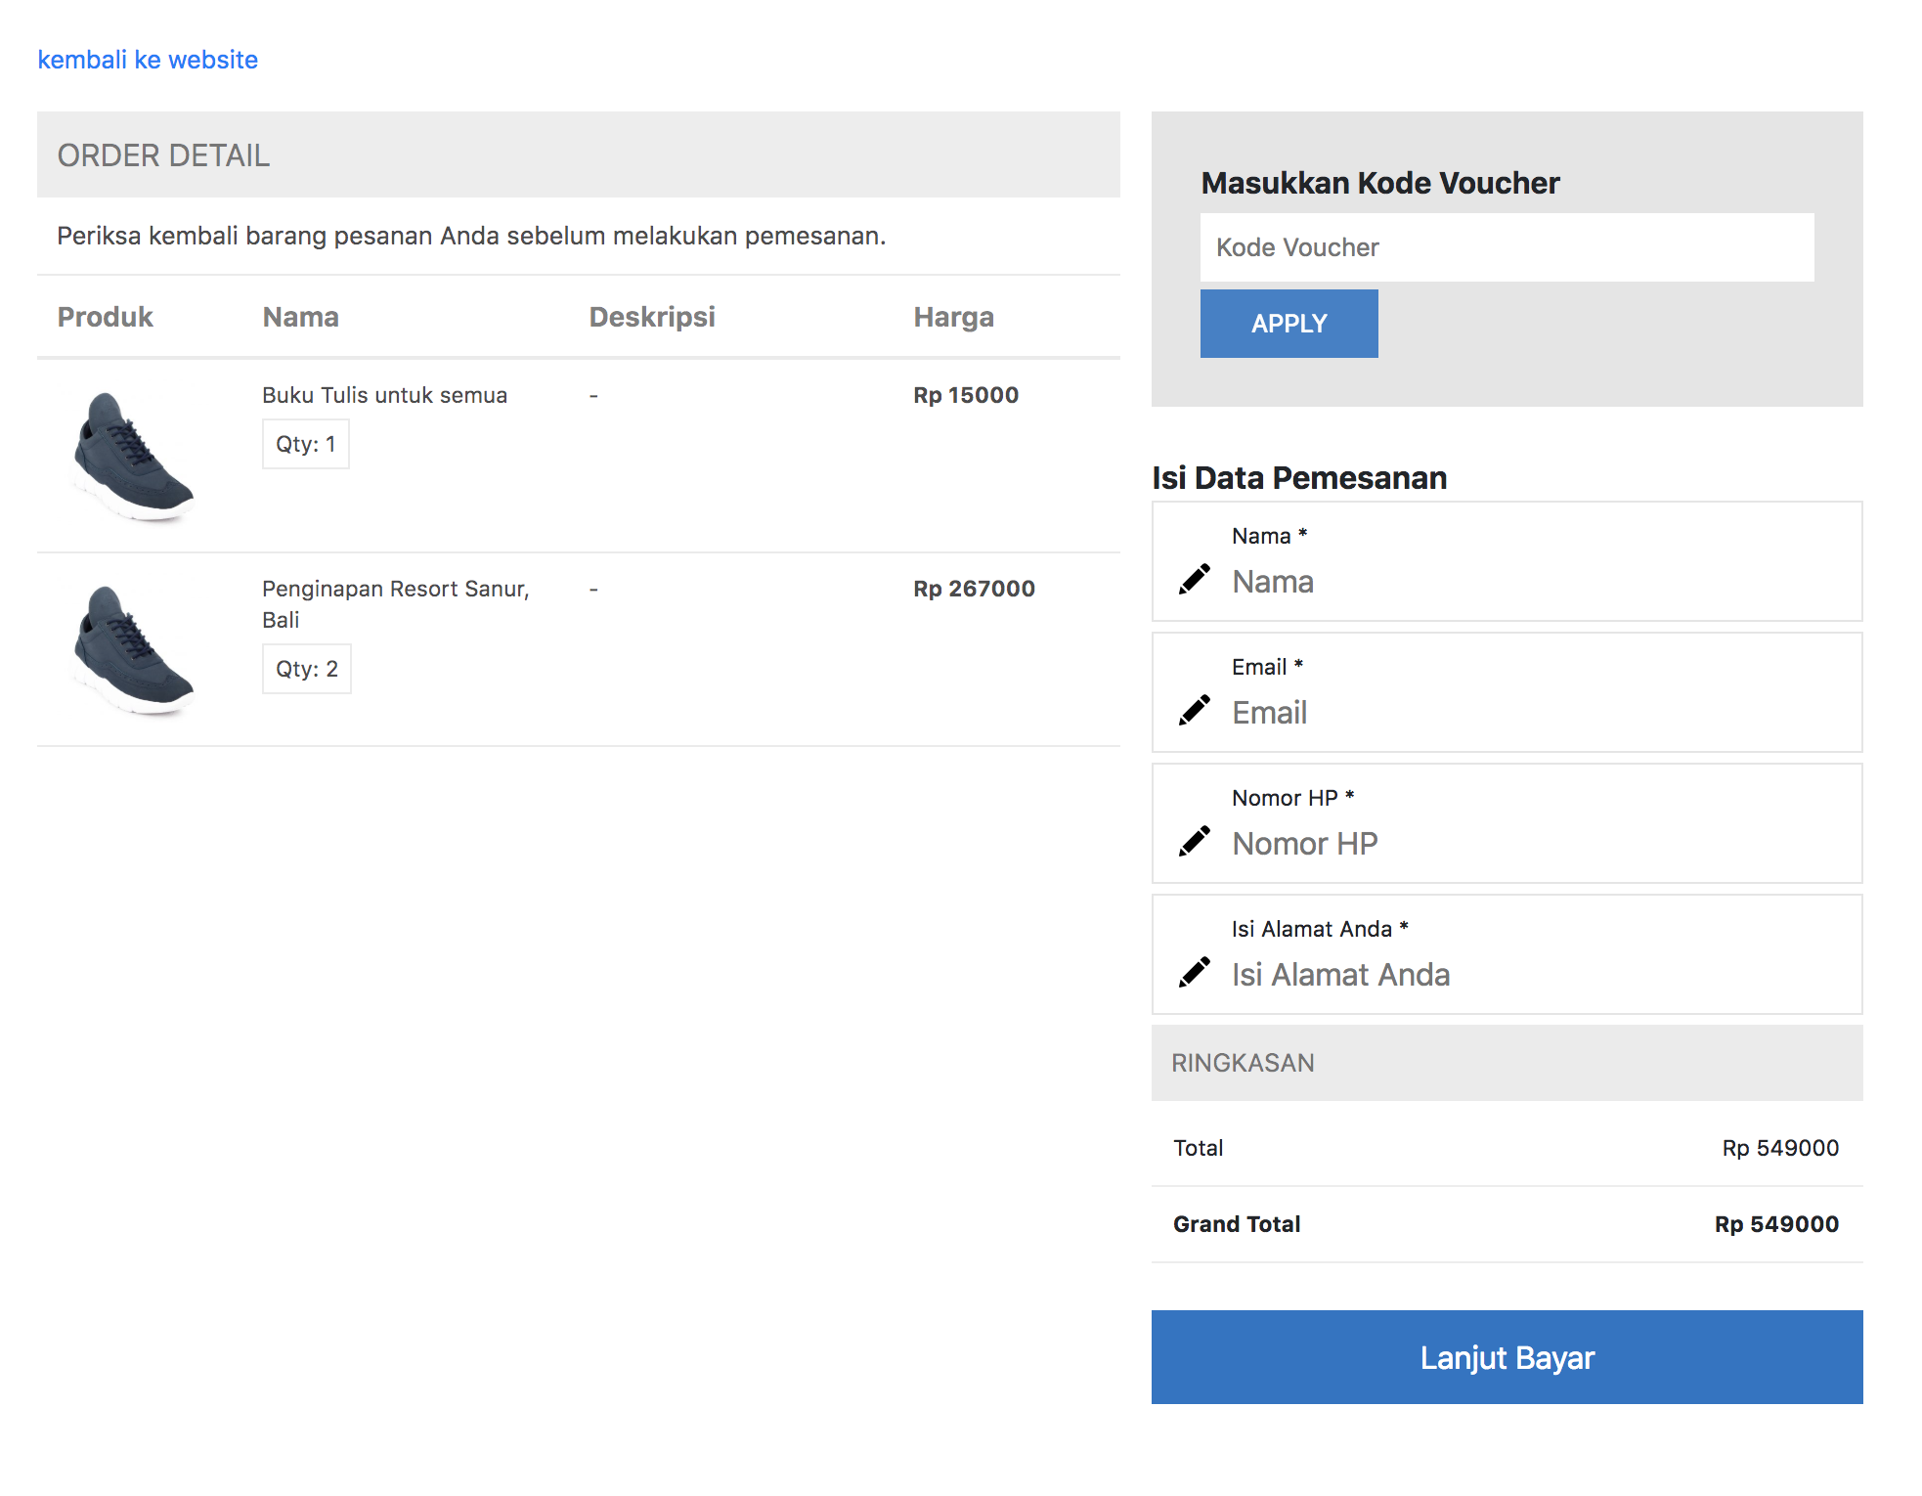Viewport: 1922px width, 1496px height.
Task: Click pencil icon beside Nomor HP field
Action: click(1194, 841)
